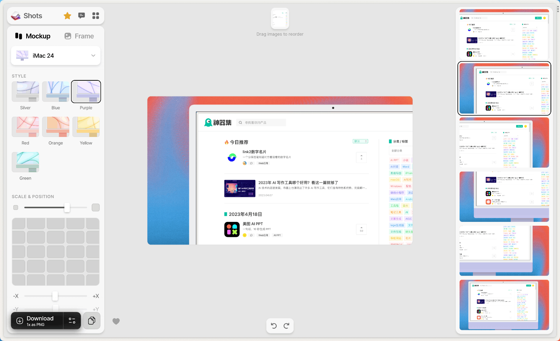
Task: Copy image with the clipboard icon
Action: click(92, 321)
